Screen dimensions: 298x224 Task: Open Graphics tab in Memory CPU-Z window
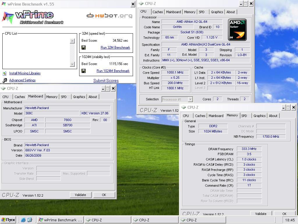(259, 116)
